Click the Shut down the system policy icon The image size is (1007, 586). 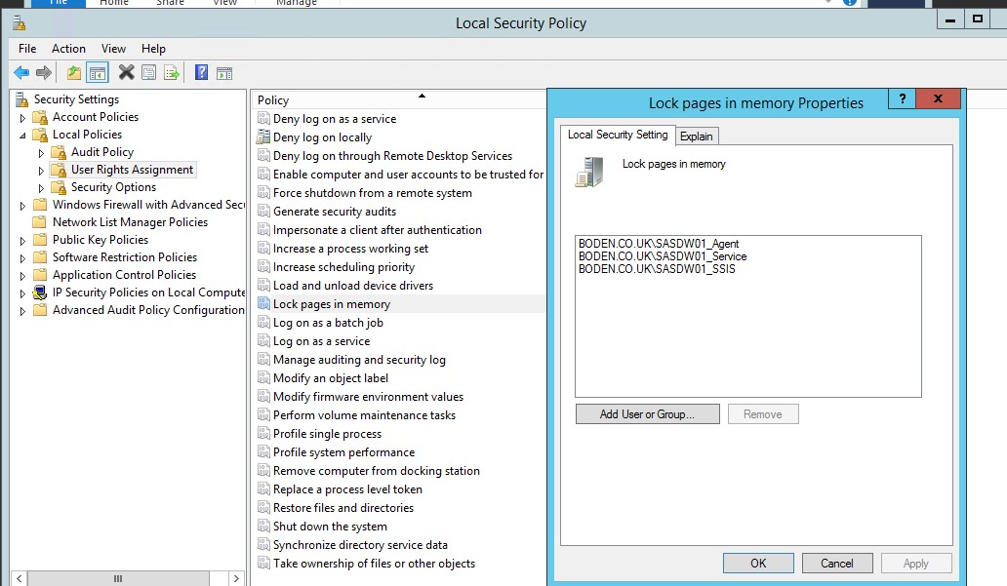coord(263,527)
